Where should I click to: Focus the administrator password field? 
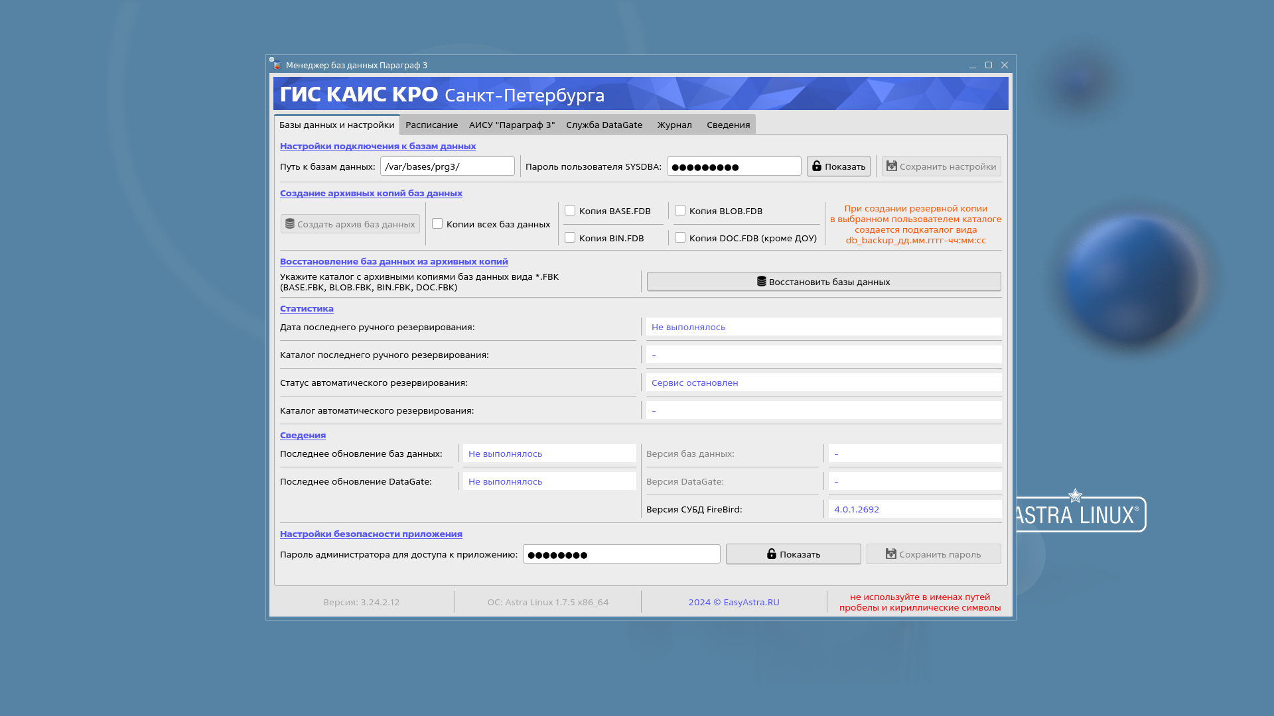click(x=622, y=554)
